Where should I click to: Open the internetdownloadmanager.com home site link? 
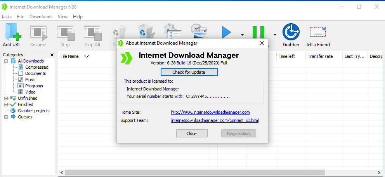pos(210,112)
